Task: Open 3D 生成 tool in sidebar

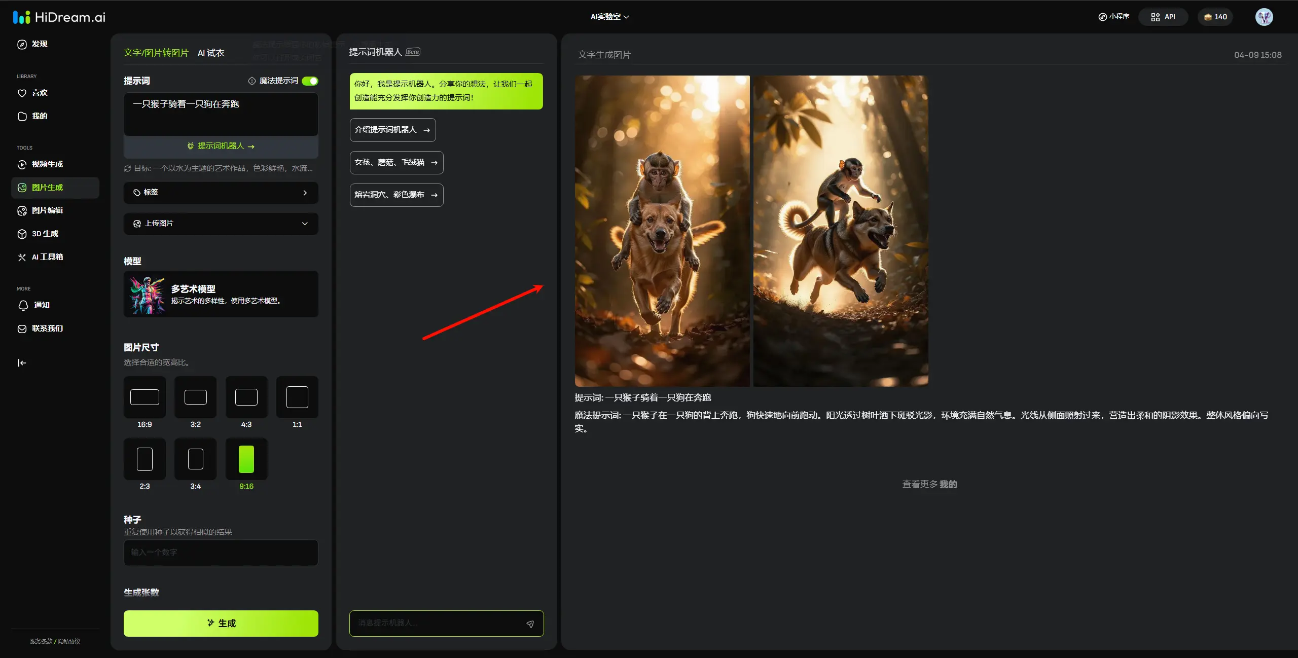Action: [x=45, y=234]
